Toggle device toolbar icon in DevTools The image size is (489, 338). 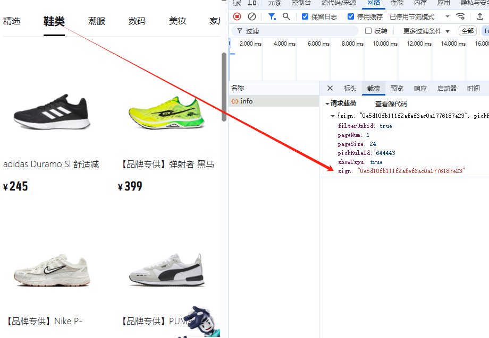pos(252,3)
